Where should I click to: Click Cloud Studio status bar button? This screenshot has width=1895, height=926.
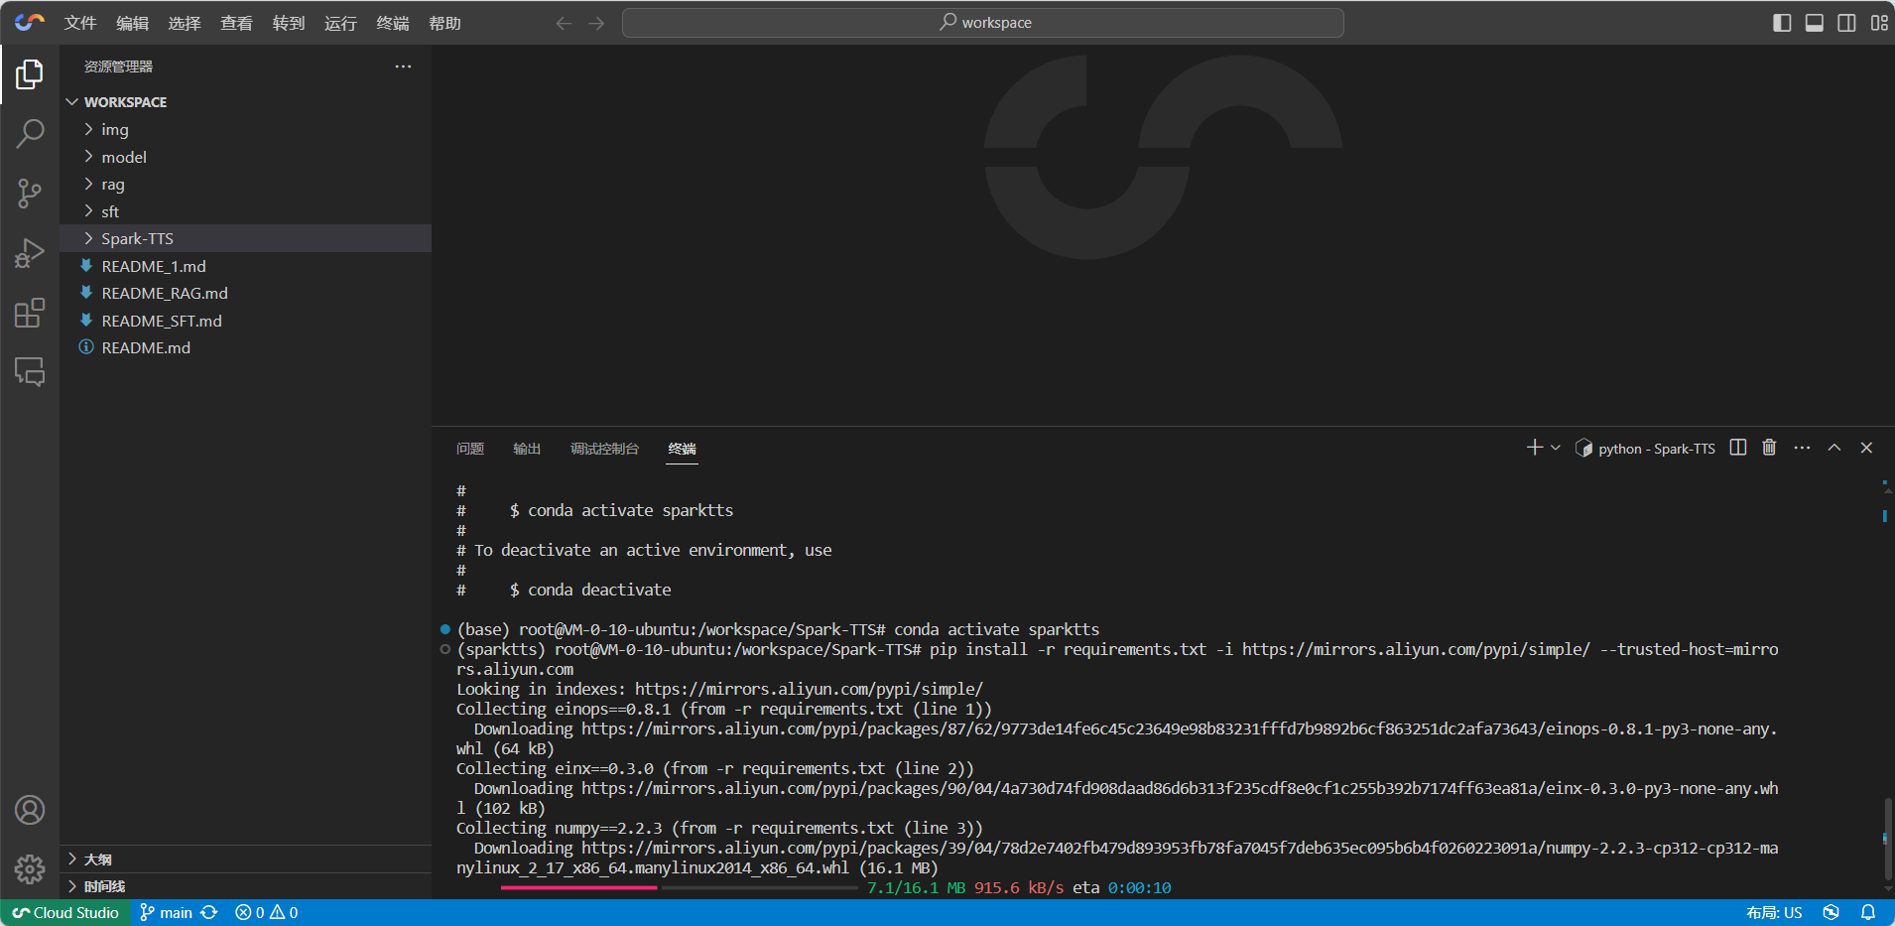click(65, 913)
